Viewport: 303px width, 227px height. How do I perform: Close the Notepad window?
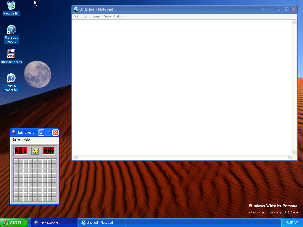coord(294,9)
